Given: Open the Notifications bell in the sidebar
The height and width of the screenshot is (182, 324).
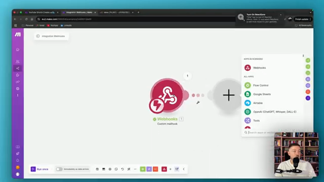Looking at the screenshot, I should coord(18,160).
